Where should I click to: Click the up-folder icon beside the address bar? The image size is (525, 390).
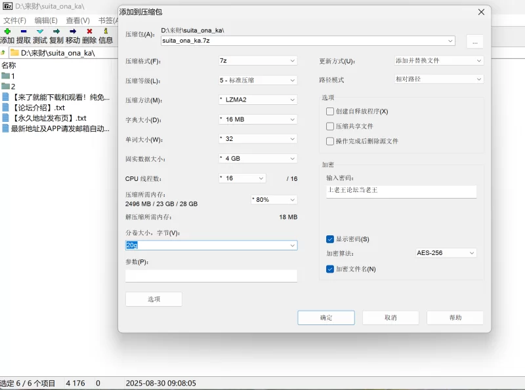3,52
